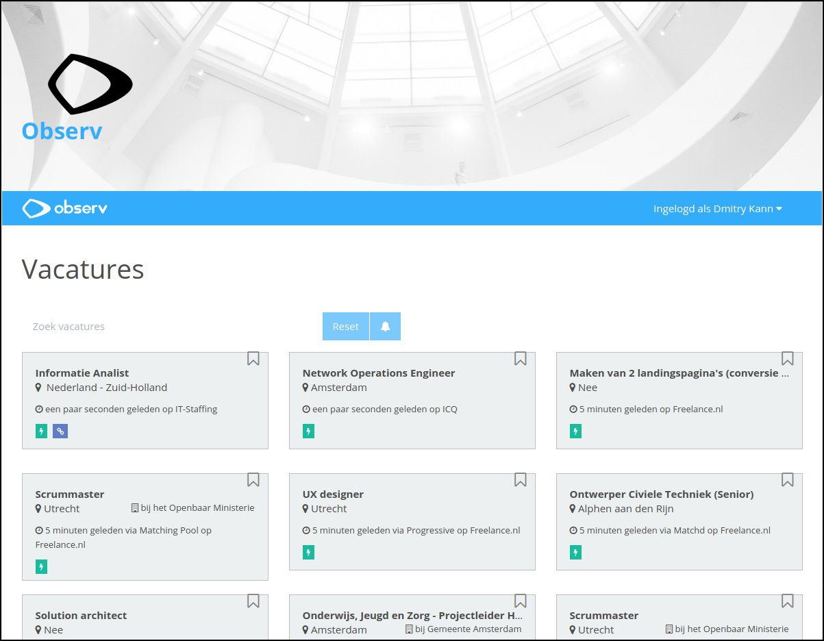Open the Ontwerper Civiele Techniek (Senior) title
This screenshot has height=641, width=824.
click(662, 494)
